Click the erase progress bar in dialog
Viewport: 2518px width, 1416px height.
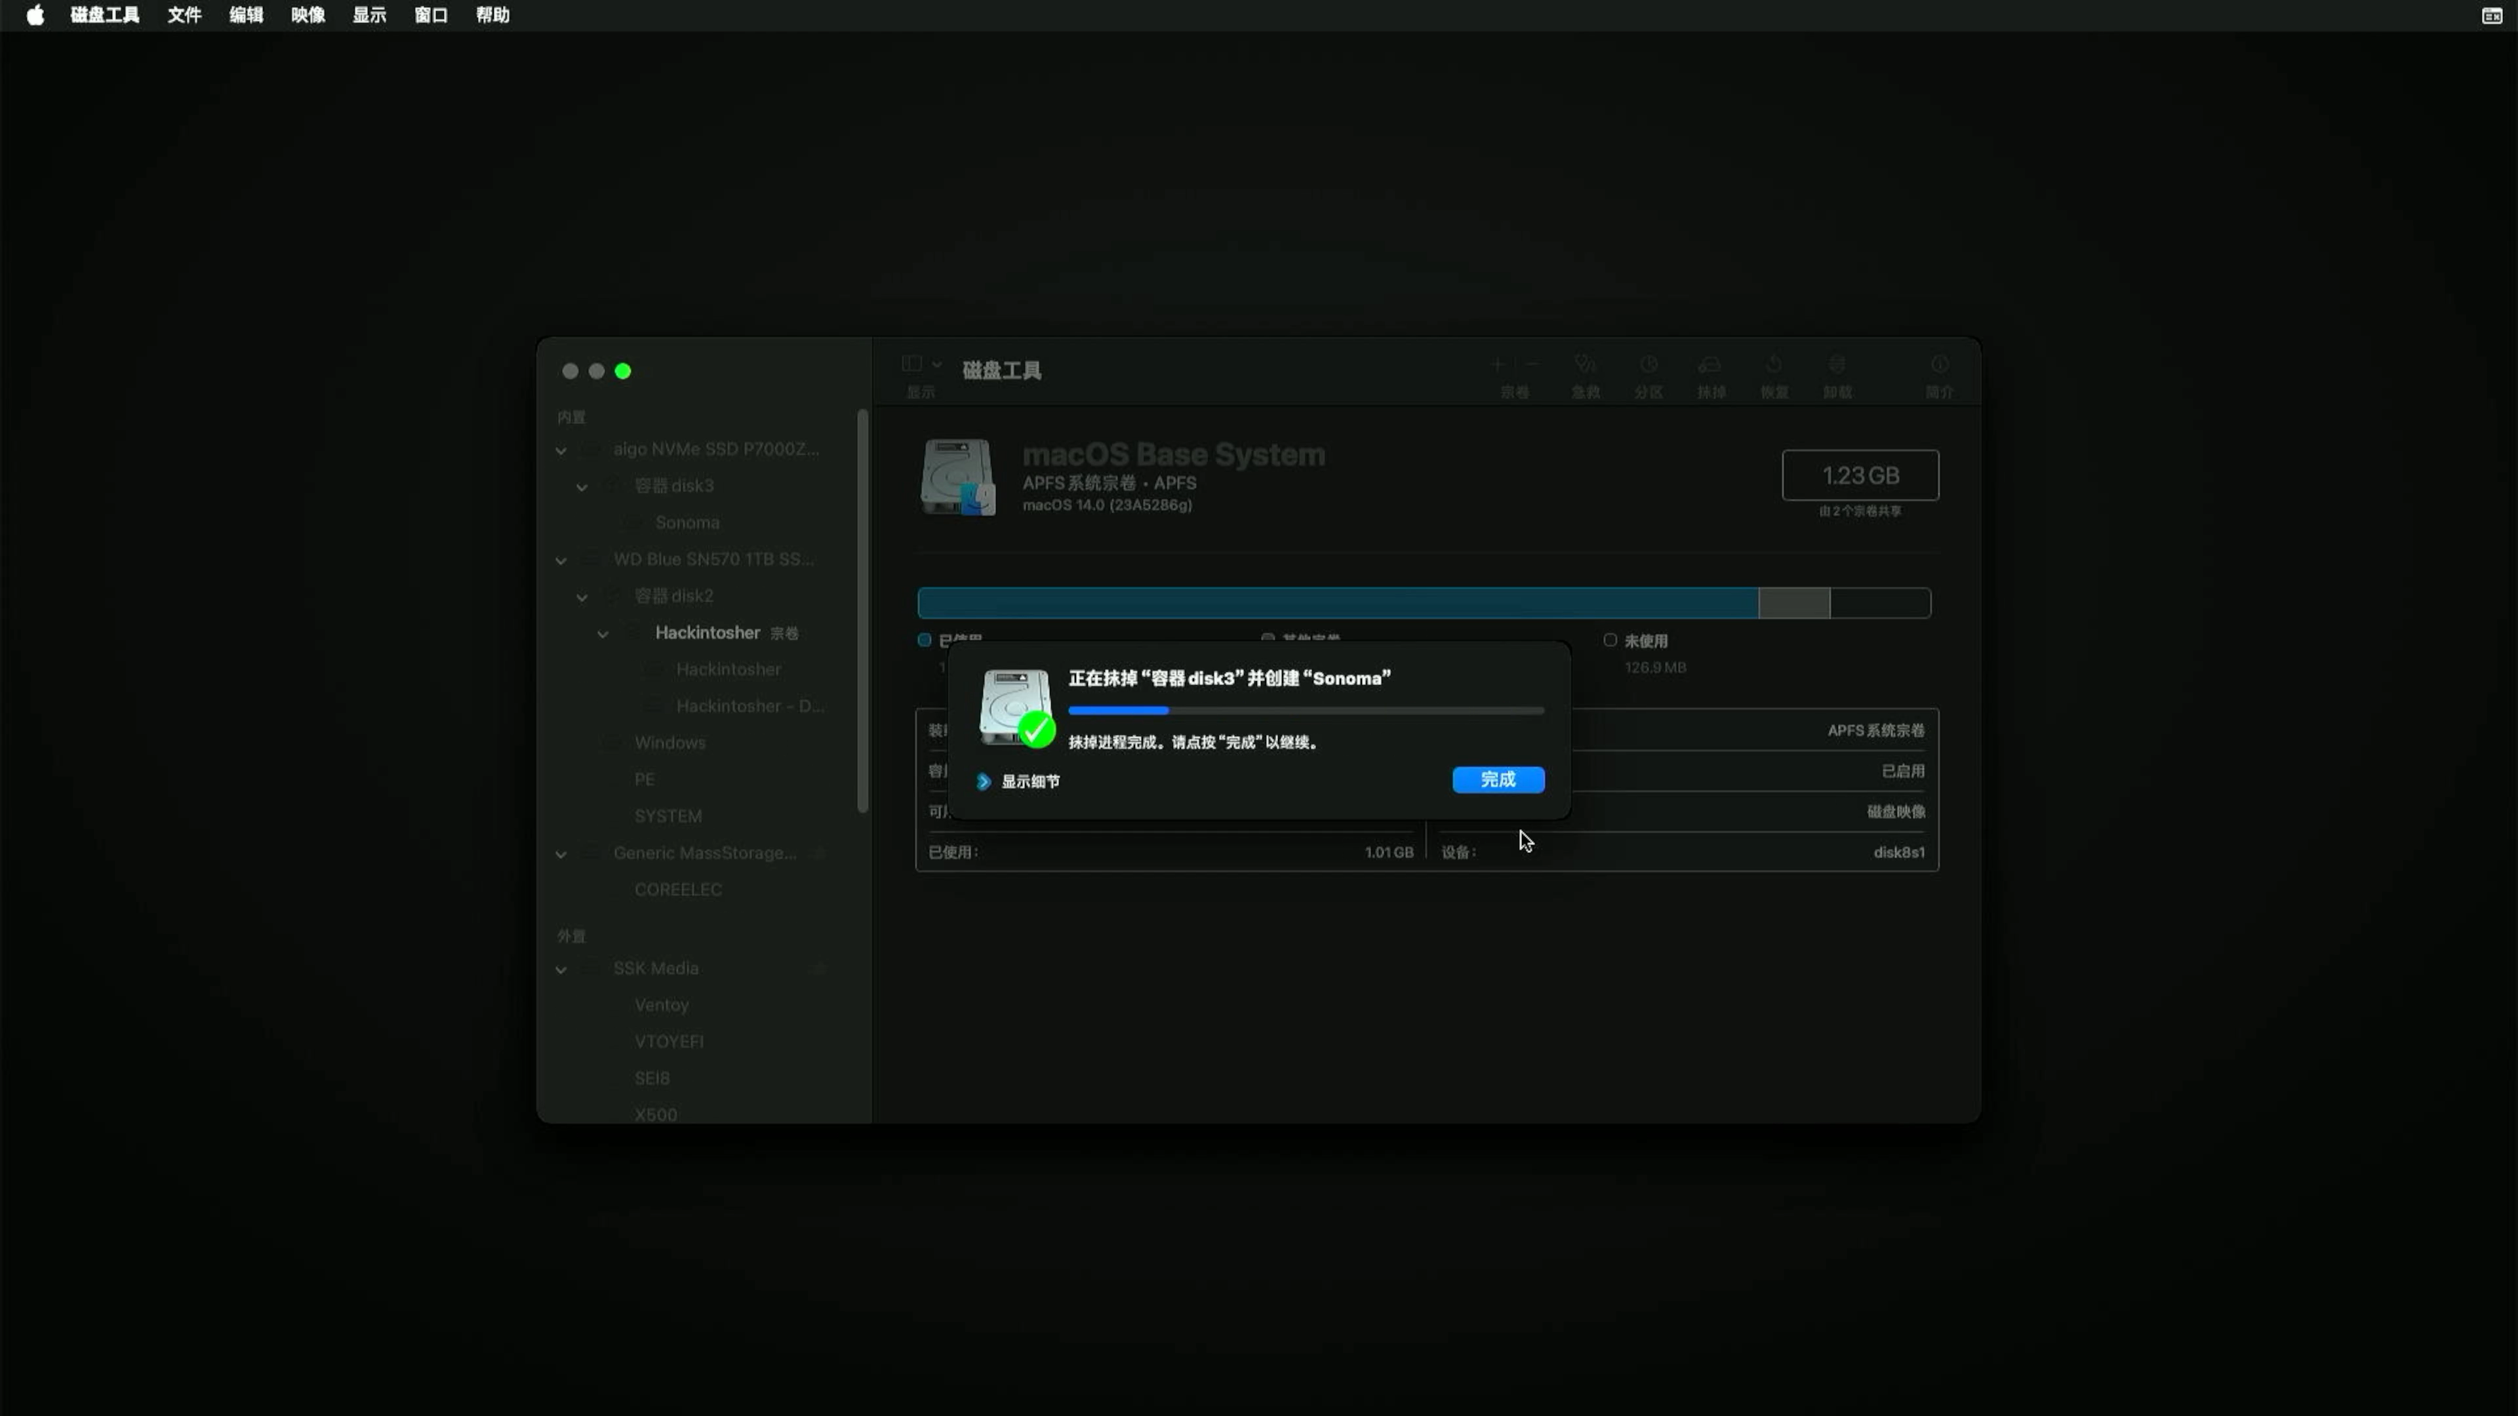point(1306,711)
